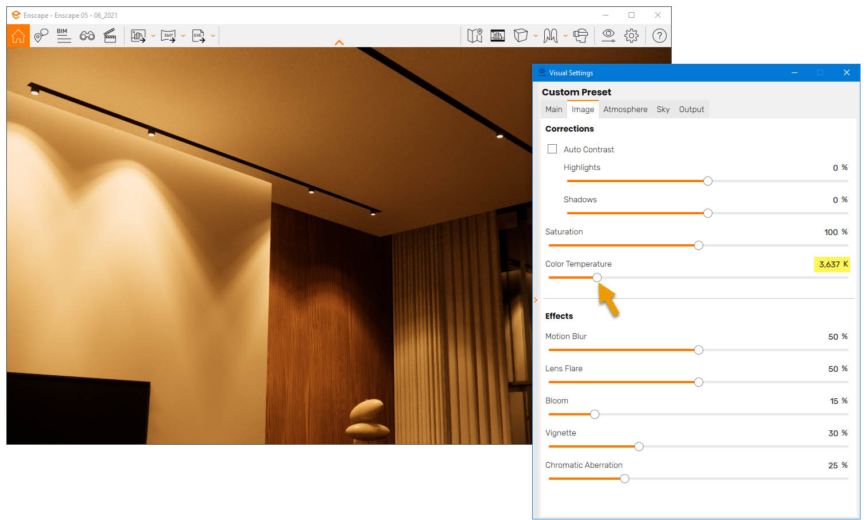Launch the video editor clapperboard tool
This screenshot has height=520, width=868.
pyautogui.click(x=110, y=35)
